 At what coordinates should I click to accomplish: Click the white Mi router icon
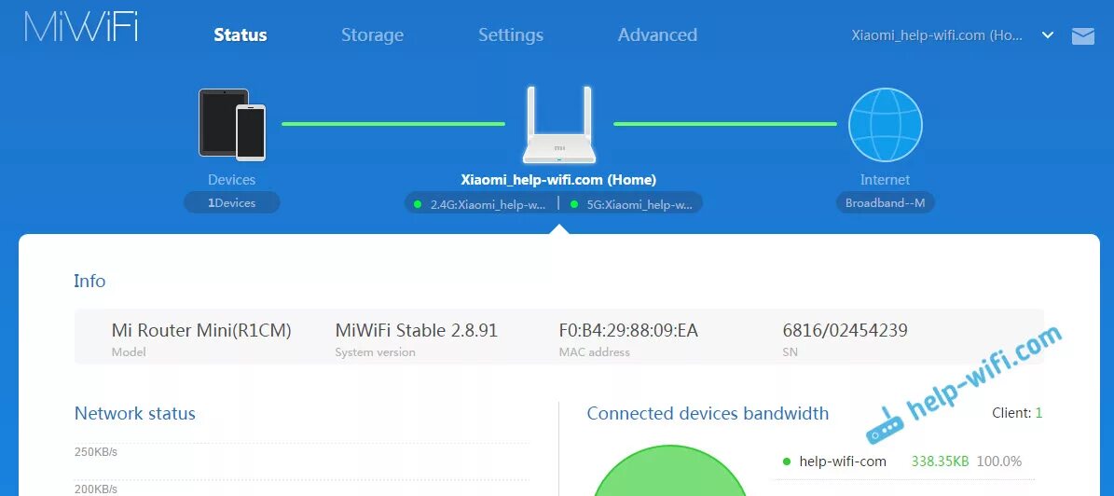point(558,126)
